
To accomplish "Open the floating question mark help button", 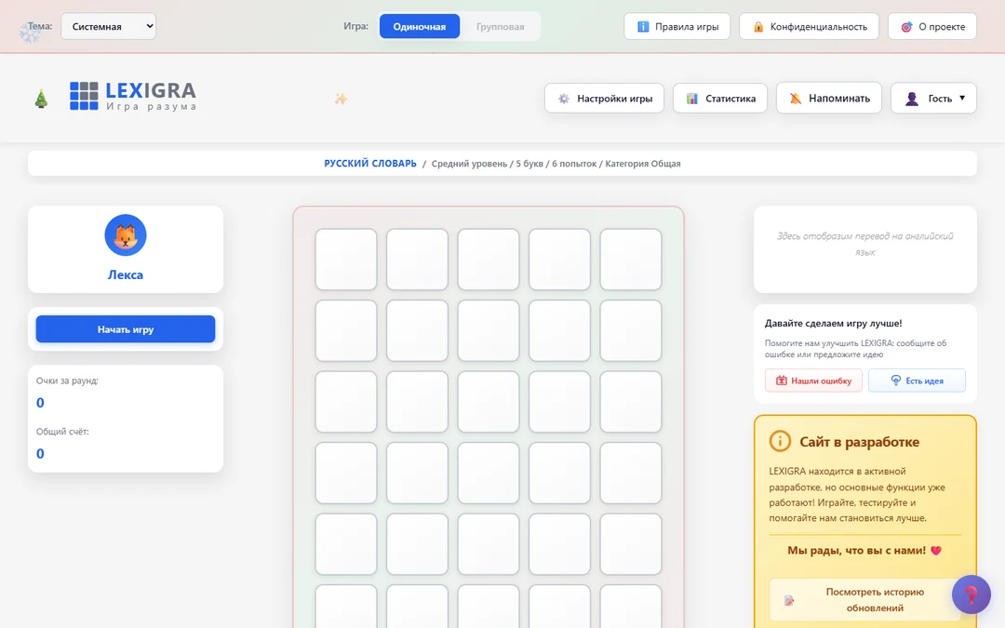I will pos(971,595).
